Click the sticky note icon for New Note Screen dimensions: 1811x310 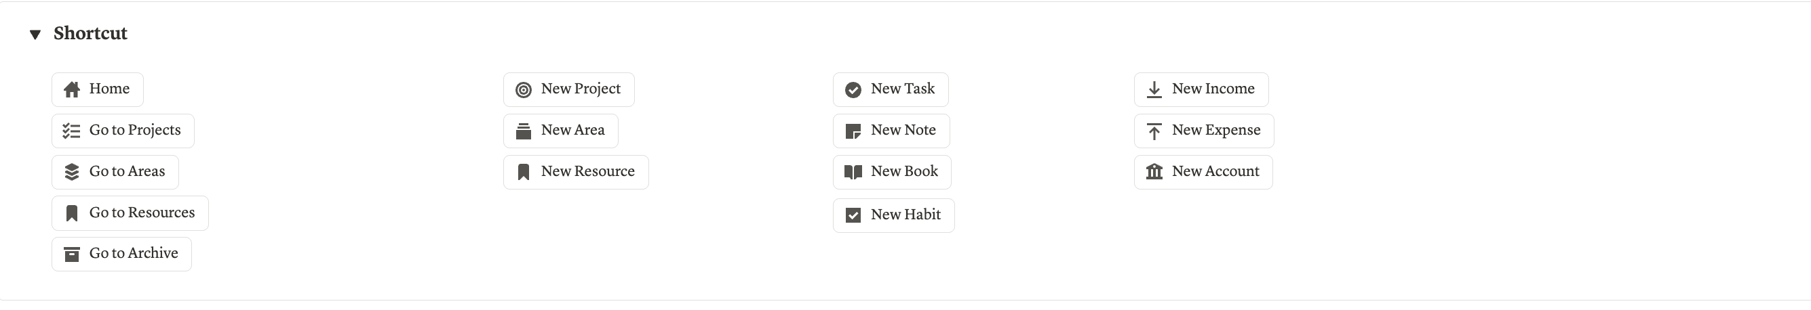click(x=853, y=131)
